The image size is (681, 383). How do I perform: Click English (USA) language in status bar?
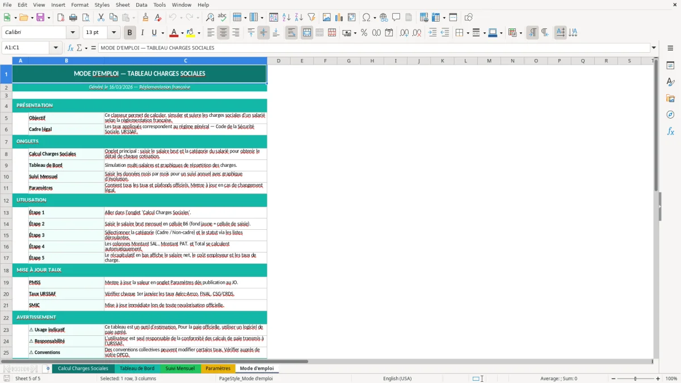click(397, 378)
